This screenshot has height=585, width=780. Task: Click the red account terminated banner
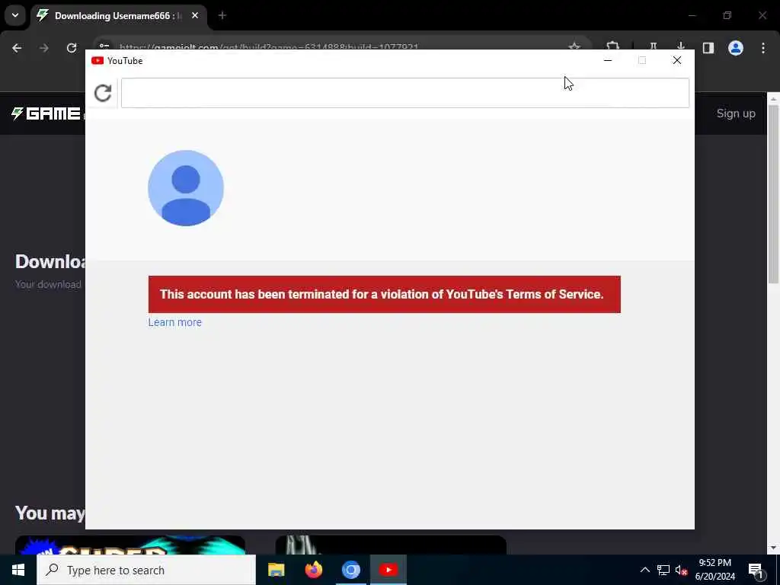coord(384,294)
